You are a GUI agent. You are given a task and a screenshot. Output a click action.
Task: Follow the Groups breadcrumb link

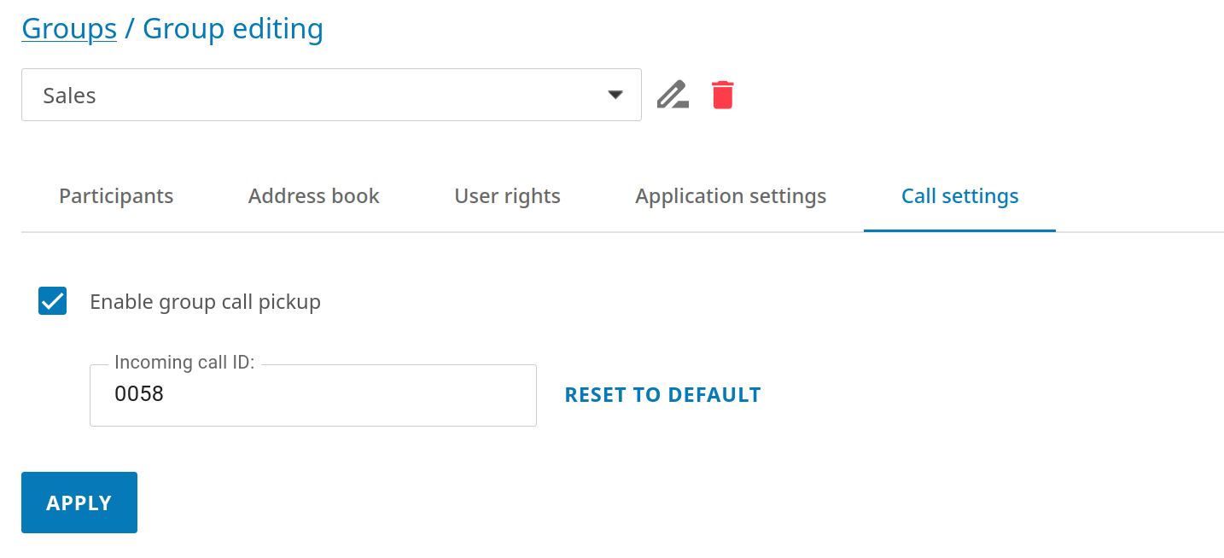pyautogui.click(x=69, y=29)
